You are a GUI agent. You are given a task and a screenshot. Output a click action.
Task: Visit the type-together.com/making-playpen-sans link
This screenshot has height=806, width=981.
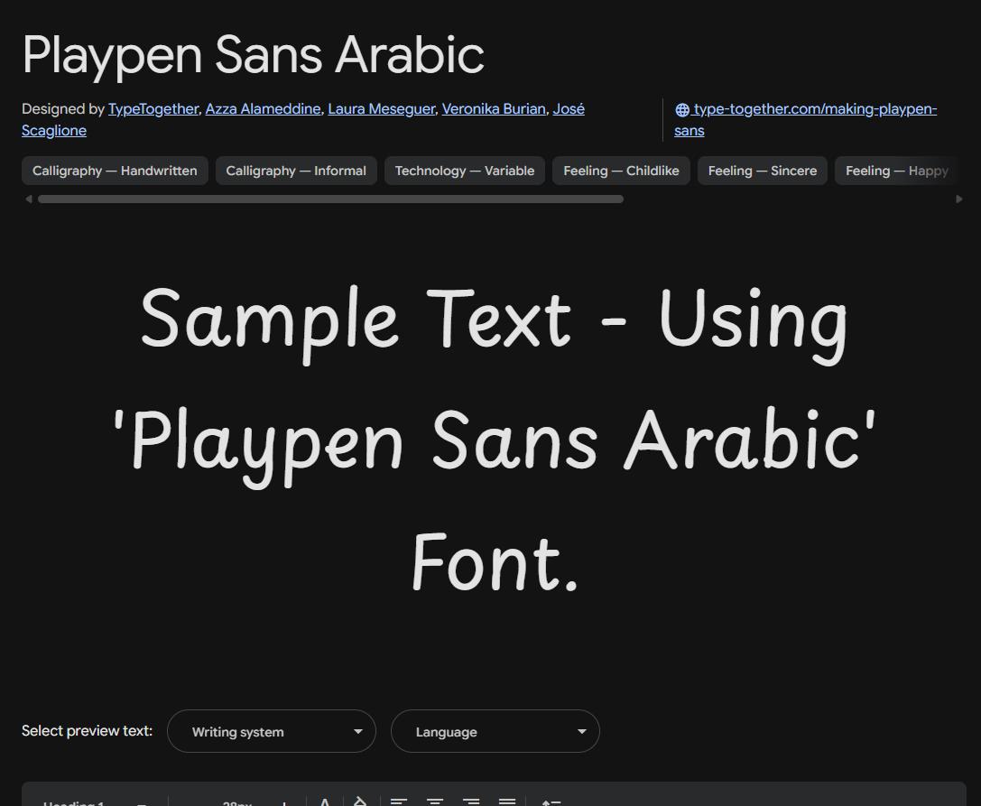coord(815,109)
